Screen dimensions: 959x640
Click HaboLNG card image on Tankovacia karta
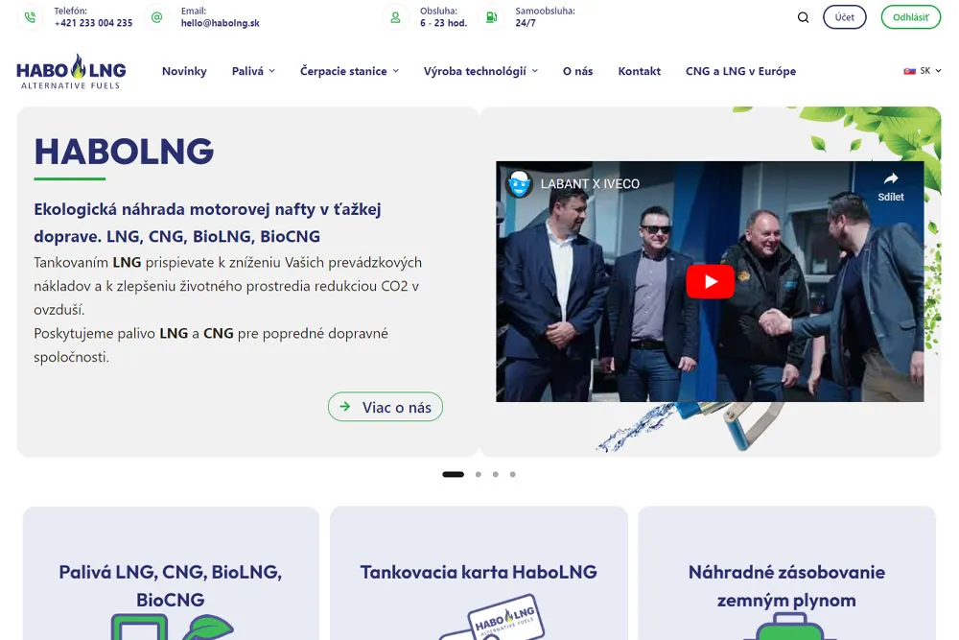pos(492,618)
